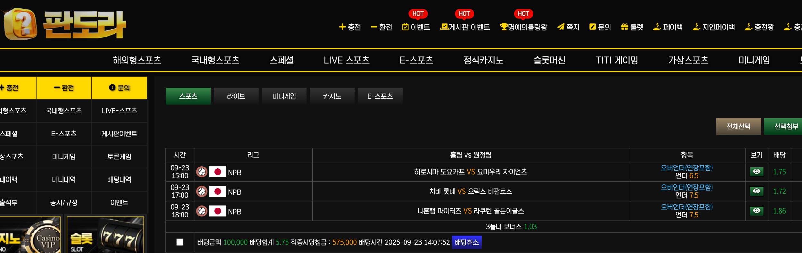The image size is (802, 253).
Task: Open TITI 게이밍 in main navigation
Action: (617, 60)
